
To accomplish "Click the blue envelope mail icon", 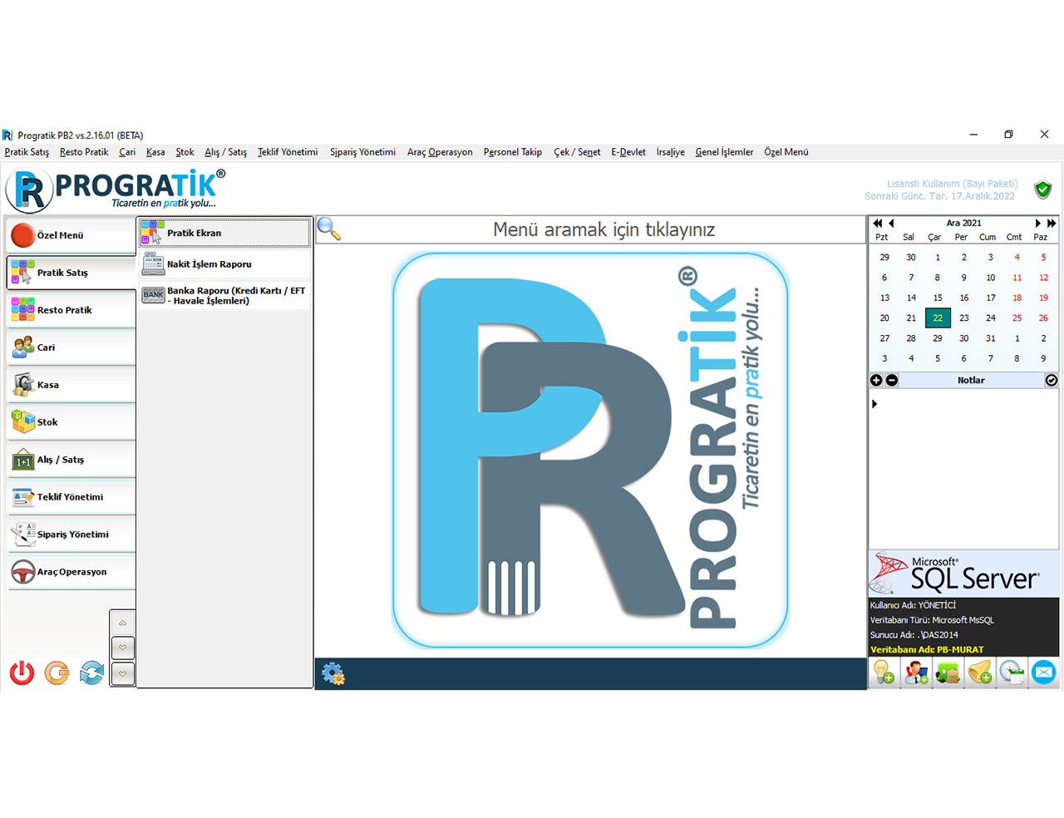I will pyautogui.click(x=1043, y=672).
